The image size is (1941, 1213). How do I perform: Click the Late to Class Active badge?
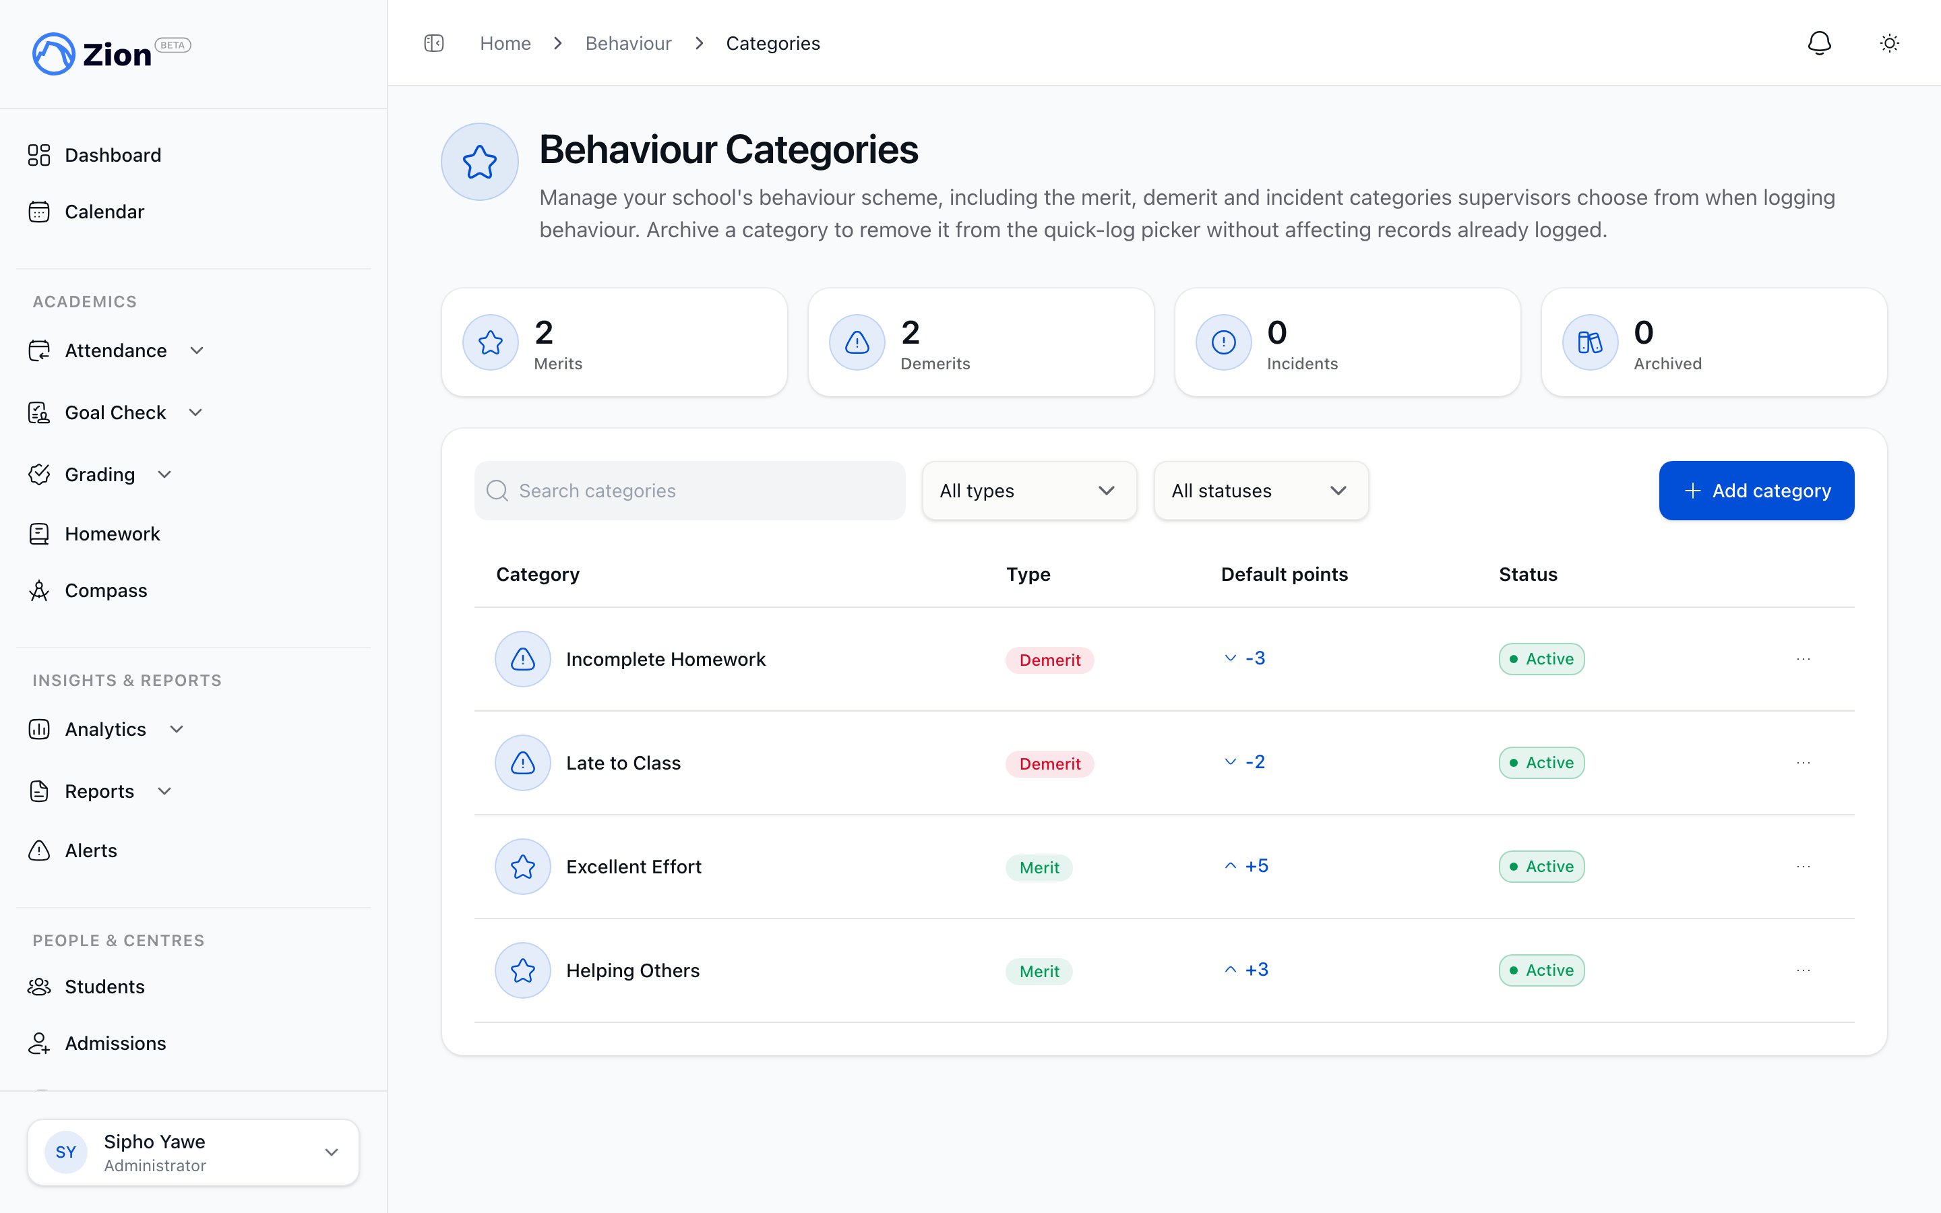[1541, 763]
